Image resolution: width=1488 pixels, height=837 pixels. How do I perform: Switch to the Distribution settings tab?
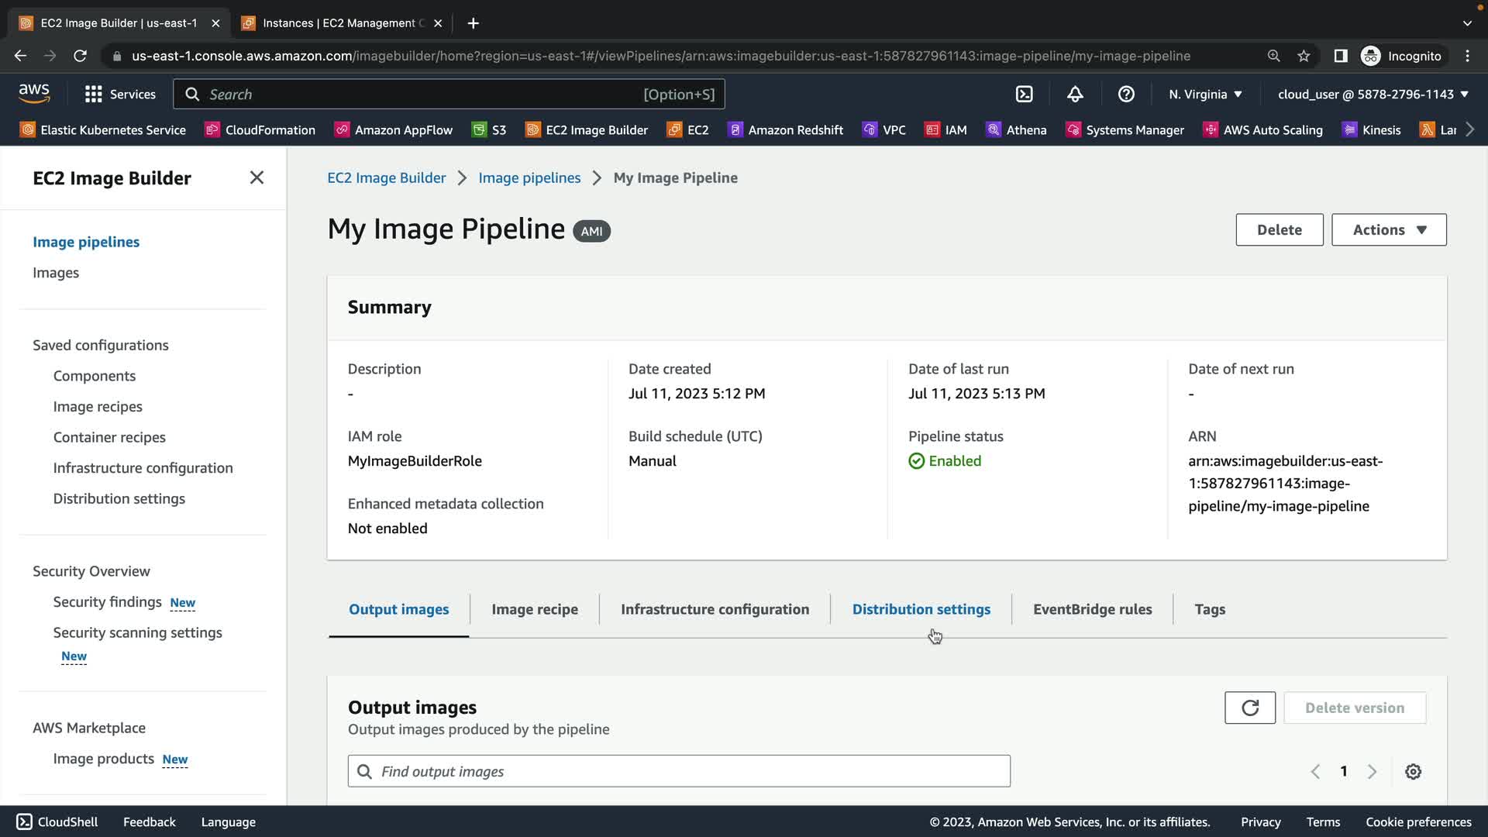click(921, 609)
